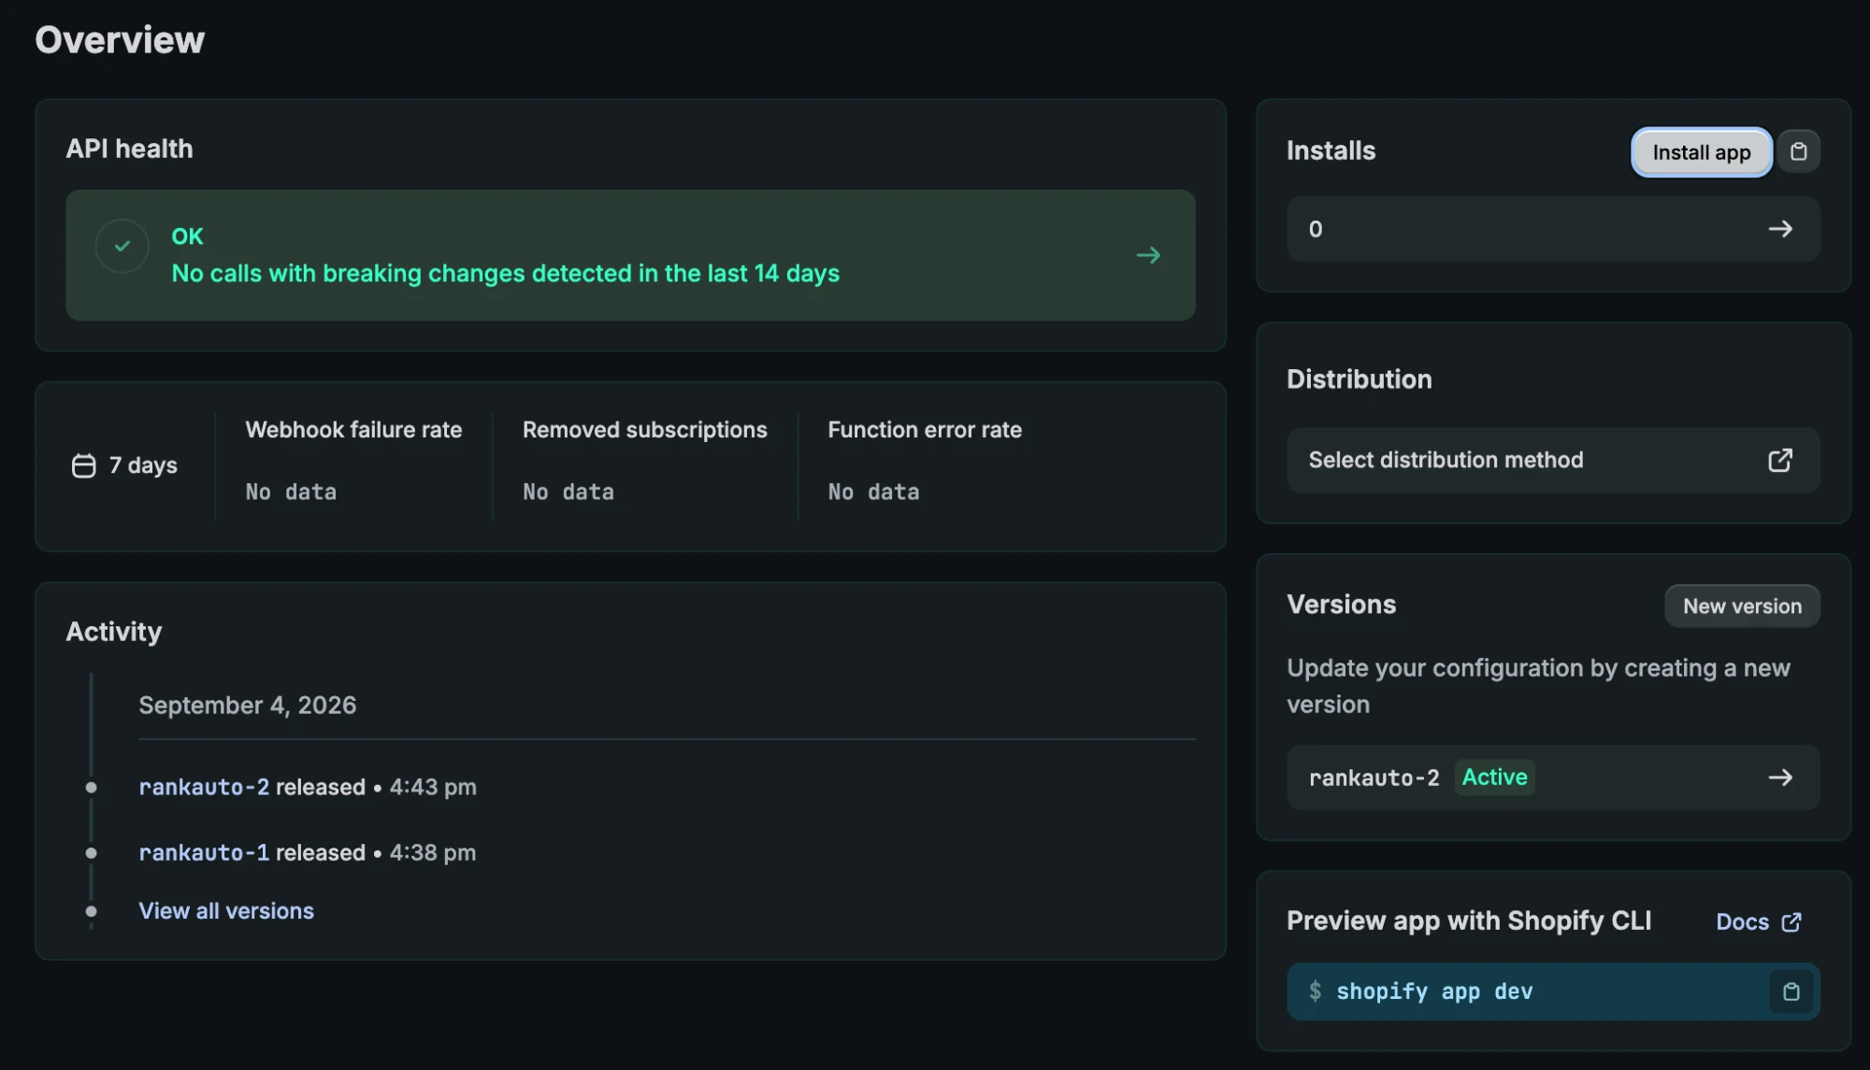Screen dimensions: 1870x1070
Task: Copy install link clipboard icon next to Install app
Action: click(x=1798, y=151)
